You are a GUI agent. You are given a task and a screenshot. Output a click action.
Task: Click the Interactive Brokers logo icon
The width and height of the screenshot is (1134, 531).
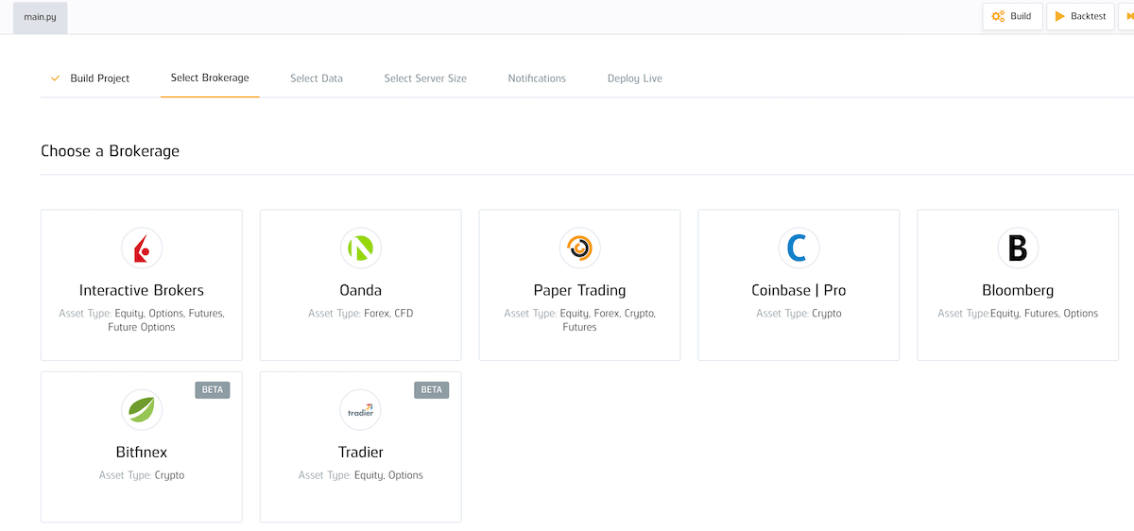pos(142,248)
